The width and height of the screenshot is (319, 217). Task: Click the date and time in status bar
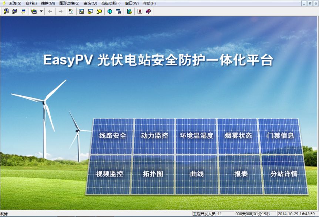point(296,214)
